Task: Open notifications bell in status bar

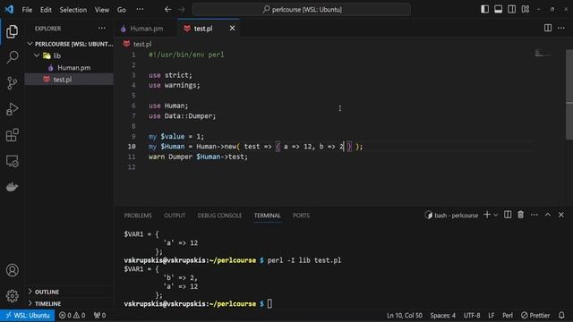Action: (561, 315)
